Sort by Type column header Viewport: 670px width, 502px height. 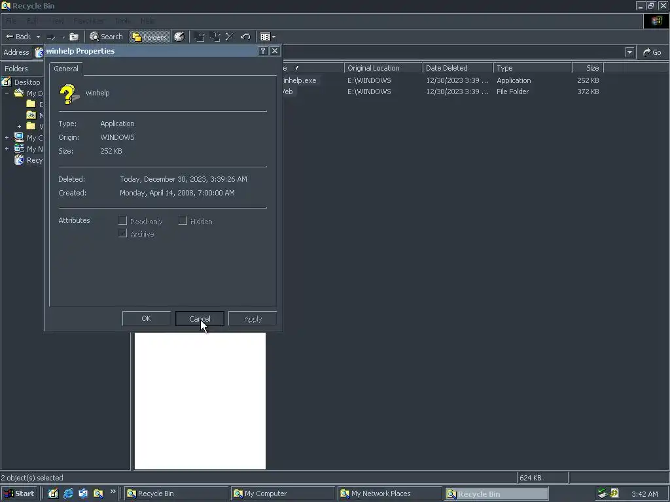tap(533, 68)
